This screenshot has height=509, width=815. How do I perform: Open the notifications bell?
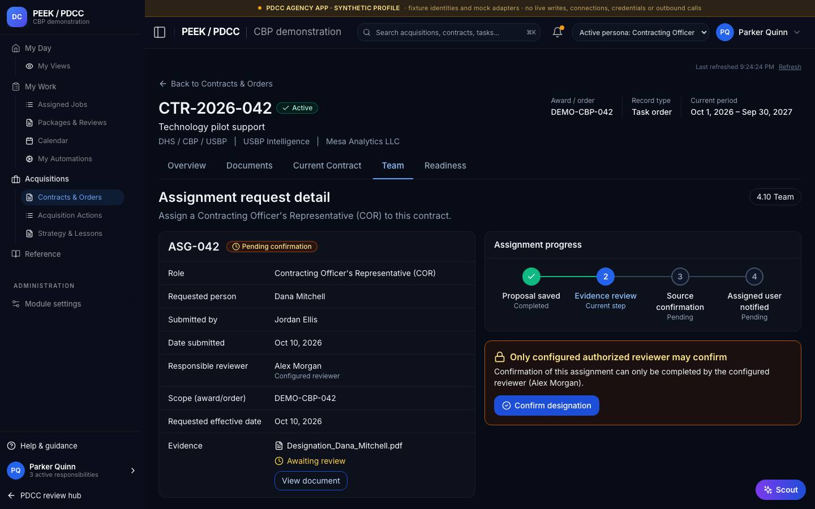point(557,32)
